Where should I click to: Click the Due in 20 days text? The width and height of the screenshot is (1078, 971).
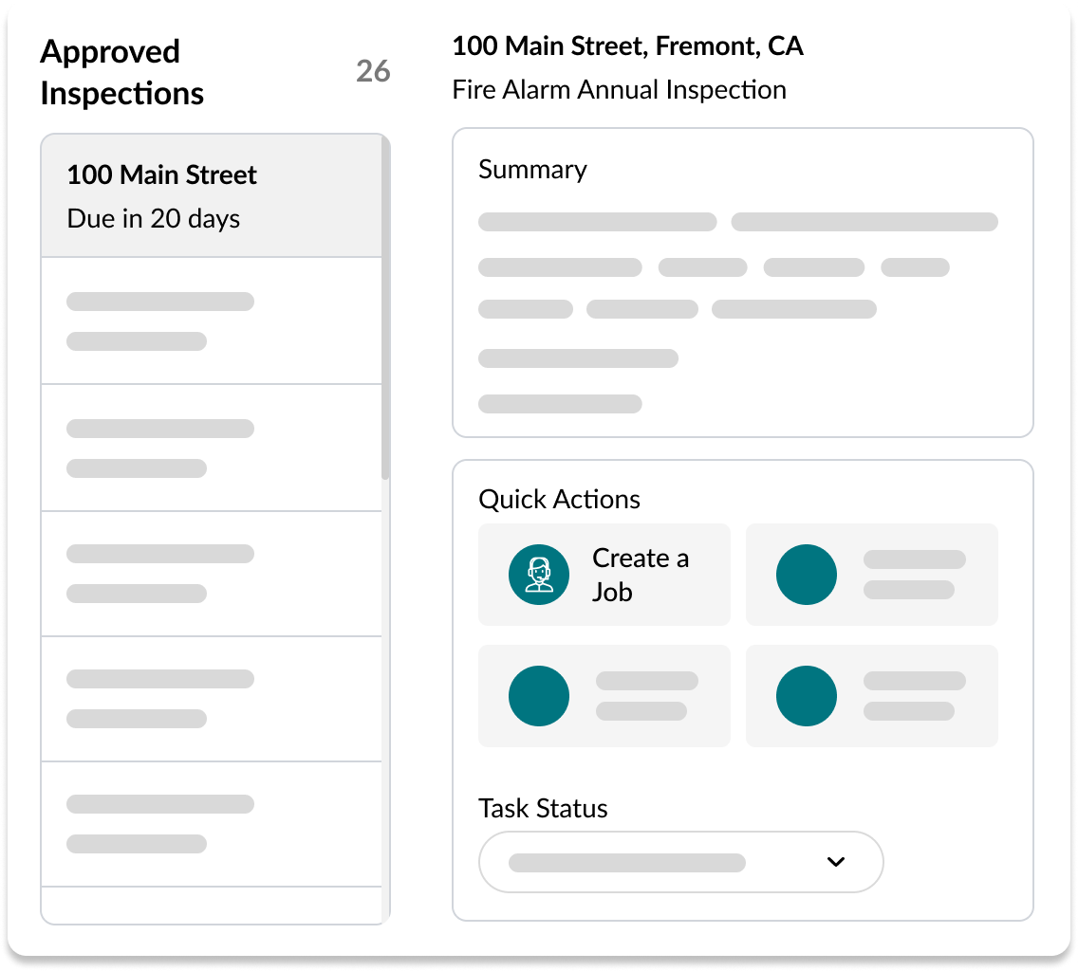coord(153,219)
